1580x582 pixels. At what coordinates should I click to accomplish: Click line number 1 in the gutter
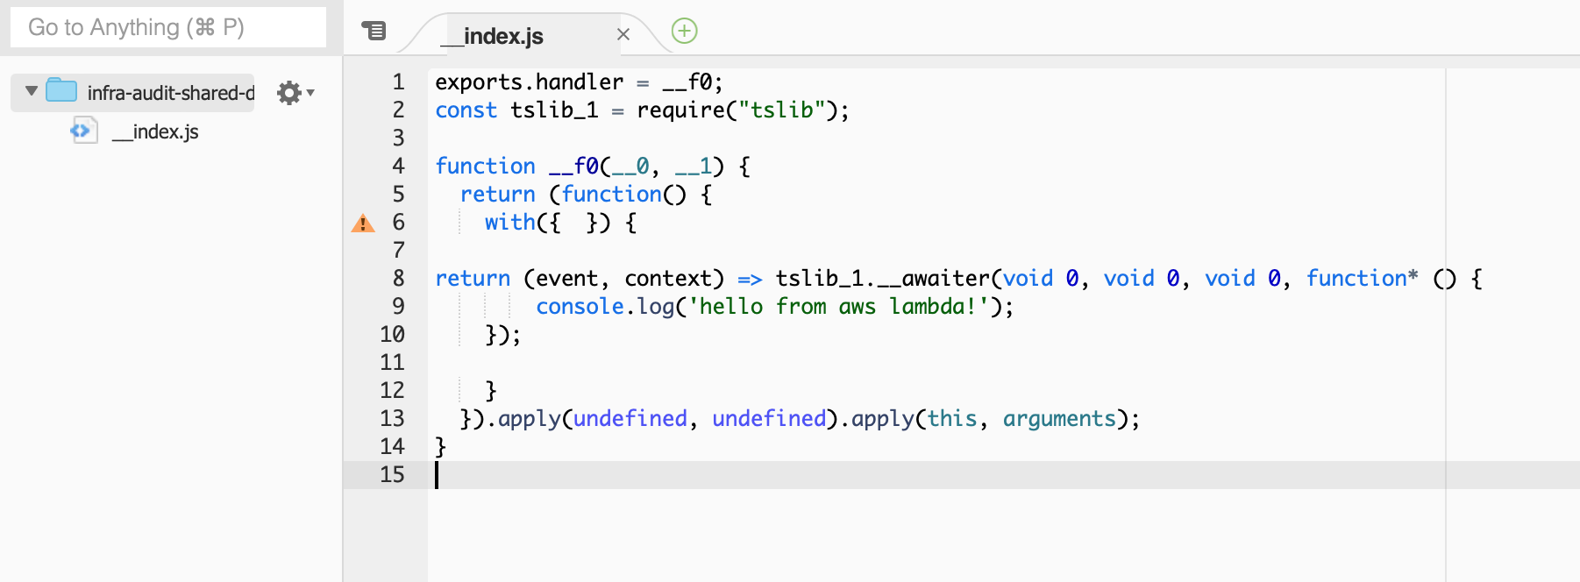[x=398, y=82]
